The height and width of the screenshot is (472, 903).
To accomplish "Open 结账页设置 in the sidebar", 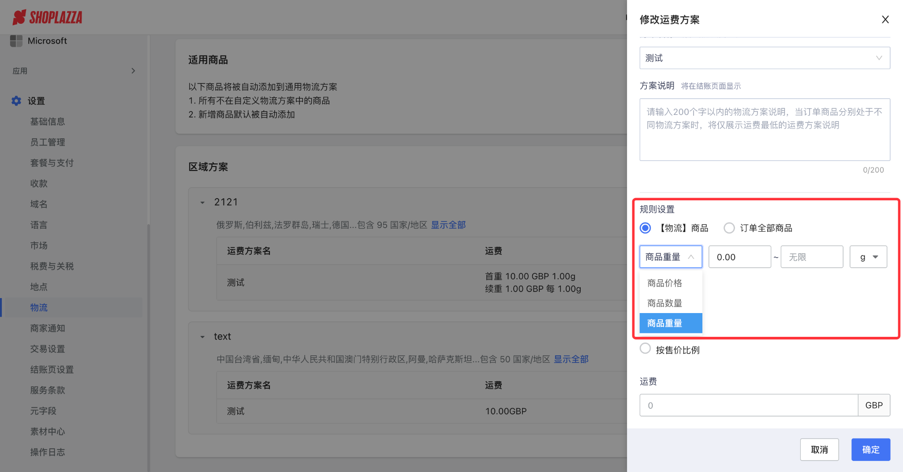I will (x=52, y=370).
